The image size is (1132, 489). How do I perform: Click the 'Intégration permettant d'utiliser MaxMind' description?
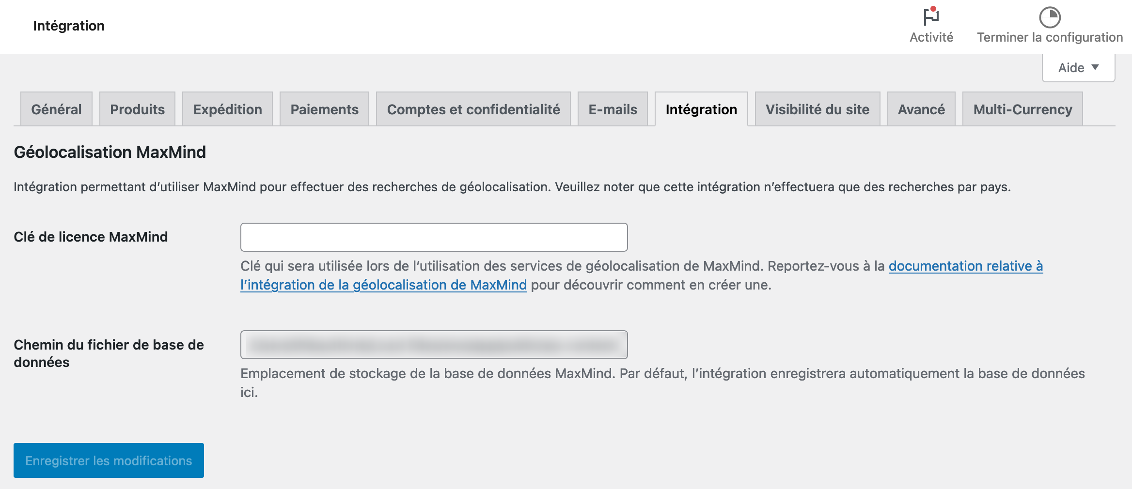coord(512,187)
